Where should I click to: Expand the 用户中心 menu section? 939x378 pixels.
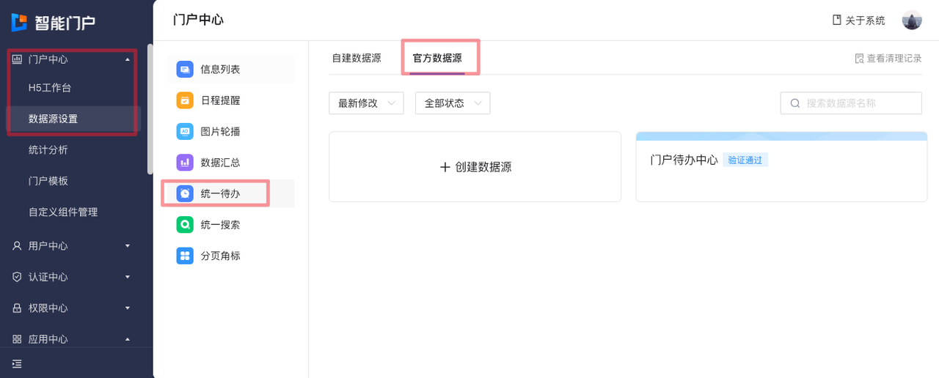70,246
